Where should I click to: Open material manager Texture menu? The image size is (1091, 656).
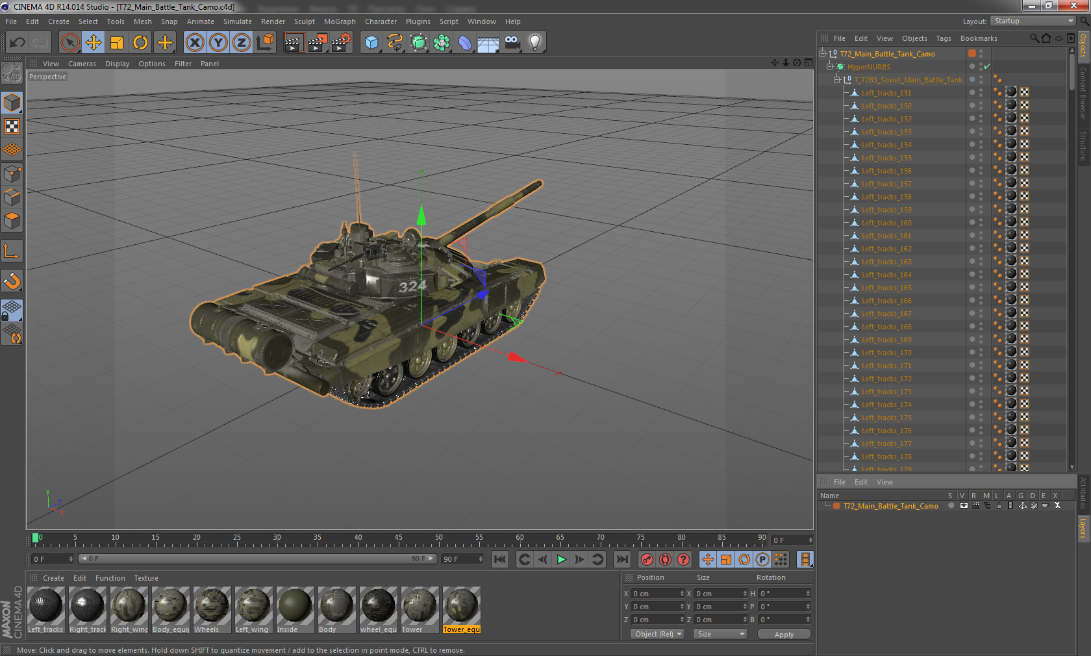click(x=146, y=578)
